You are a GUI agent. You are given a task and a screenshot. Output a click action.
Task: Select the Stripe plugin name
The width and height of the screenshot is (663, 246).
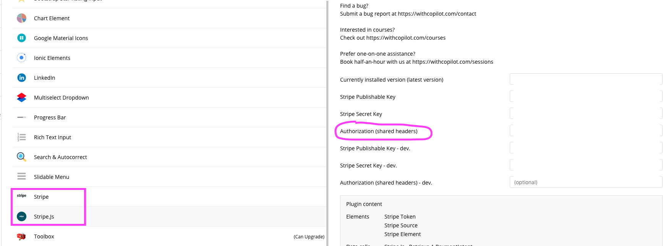coord(41,197)
